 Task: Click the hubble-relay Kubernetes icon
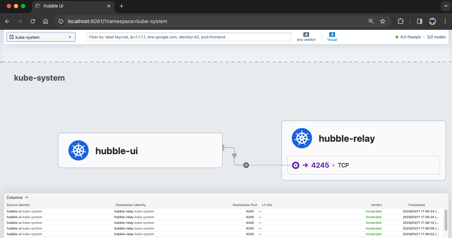(302, 138)
